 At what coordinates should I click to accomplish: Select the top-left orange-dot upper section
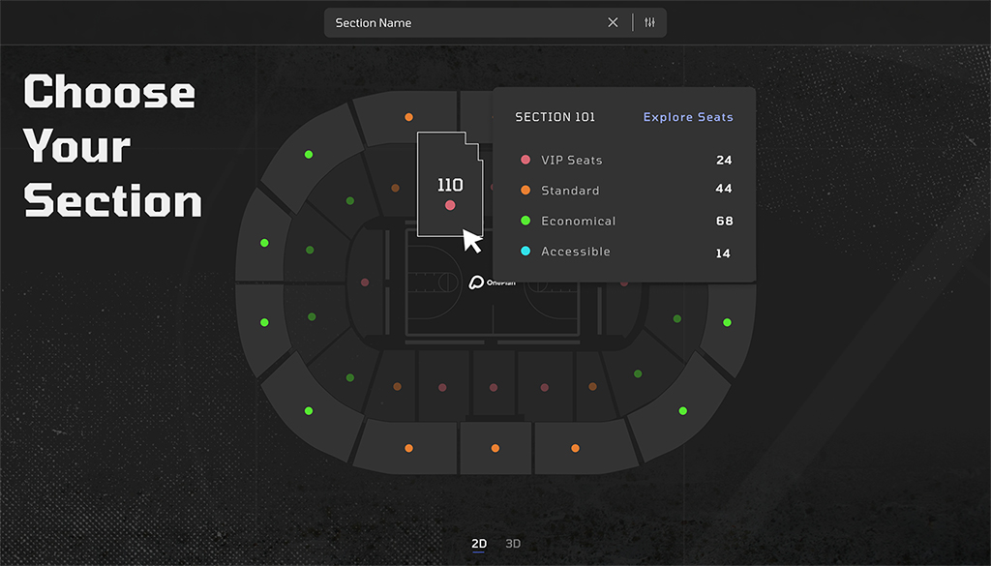(x=405, y=118)
